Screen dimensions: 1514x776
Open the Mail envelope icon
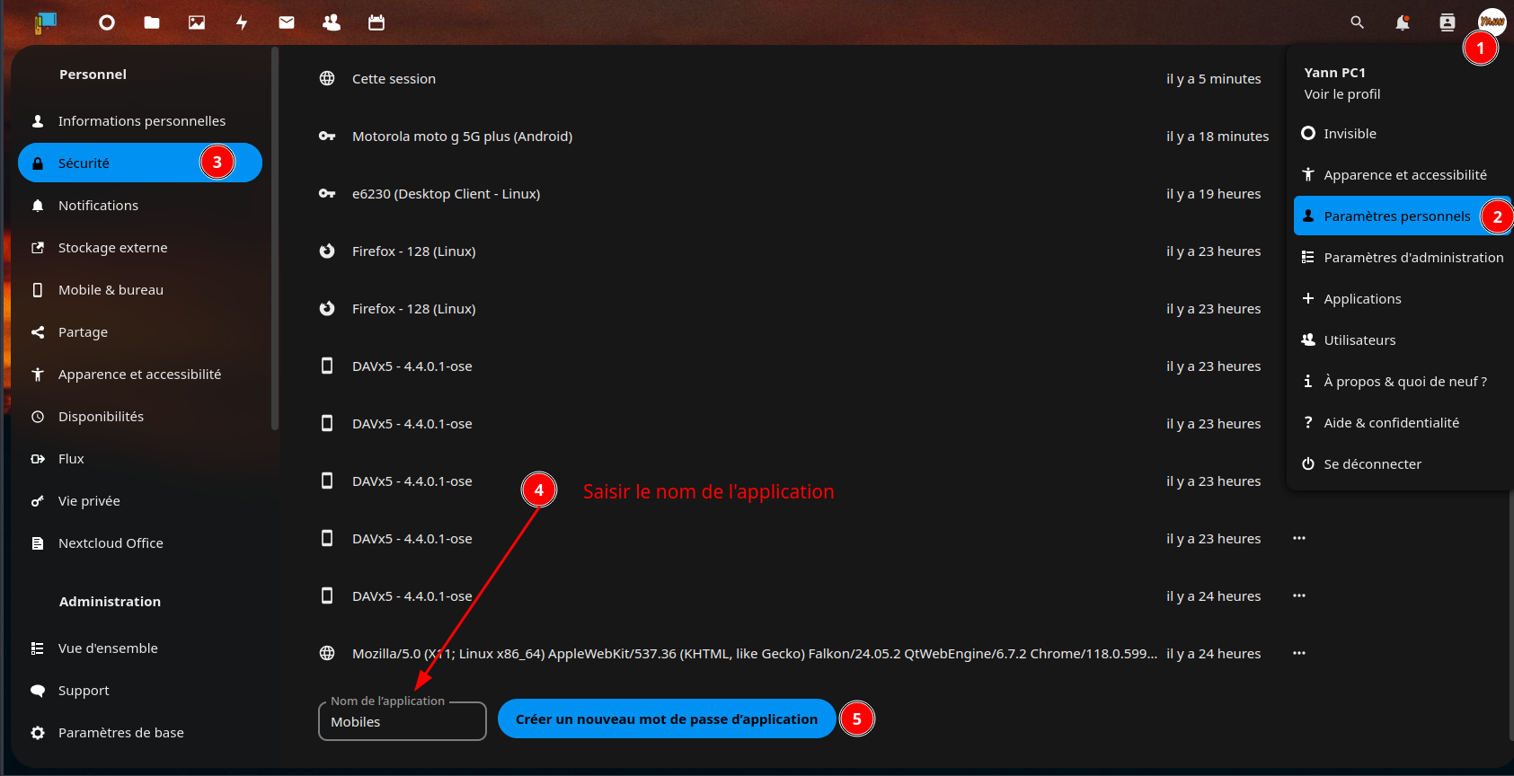point(287,22)
